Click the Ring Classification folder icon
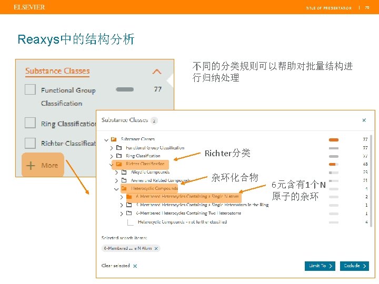This screenshot has width=379, height=284. (119, 156)
